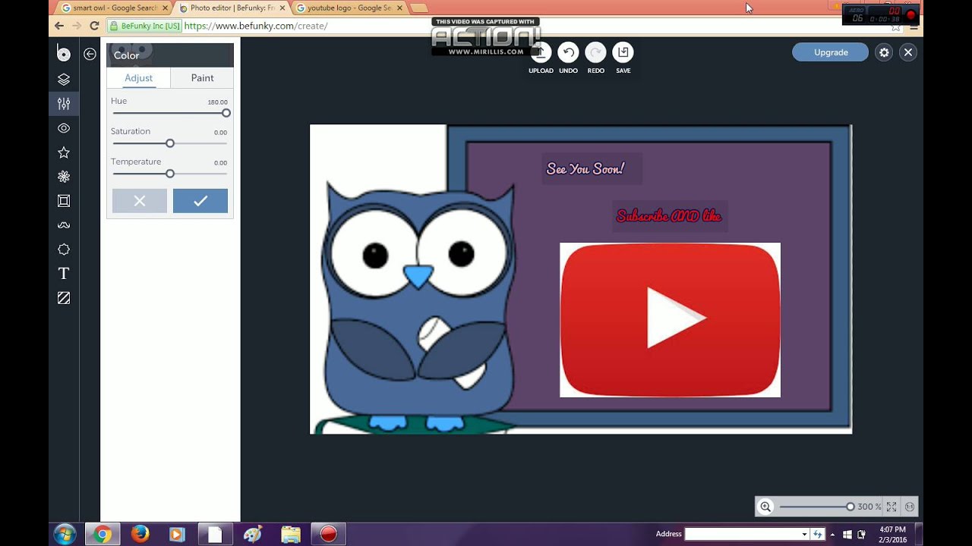Click the taskbar Address input field
This screenshot has width=972, height=546.
pyautogui.click(x=742, y=535)
